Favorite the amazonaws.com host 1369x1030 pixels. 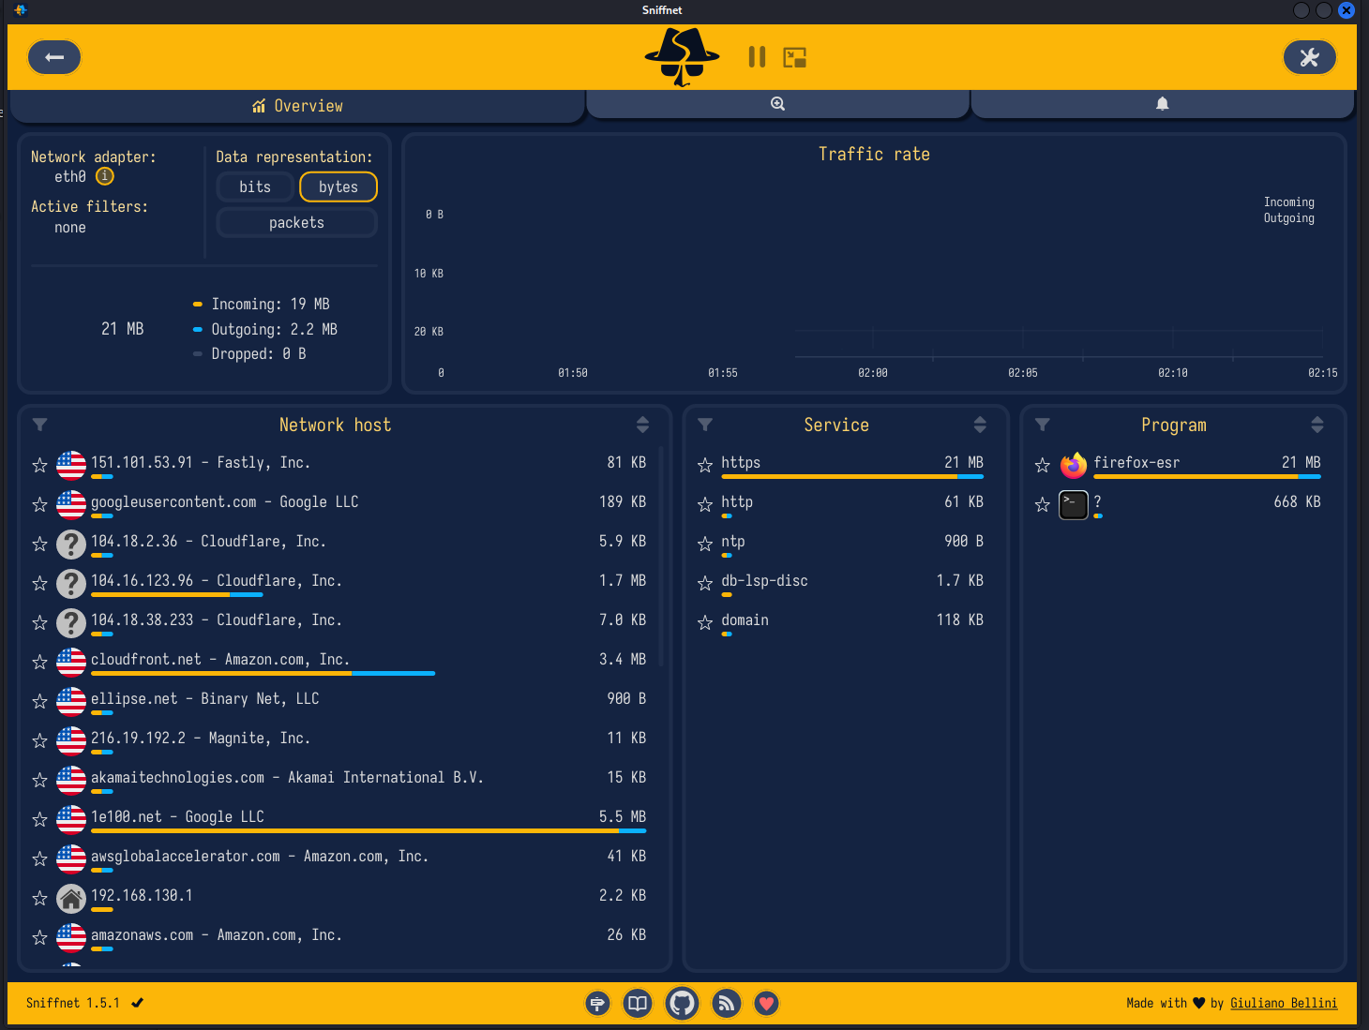coord(39,937)
